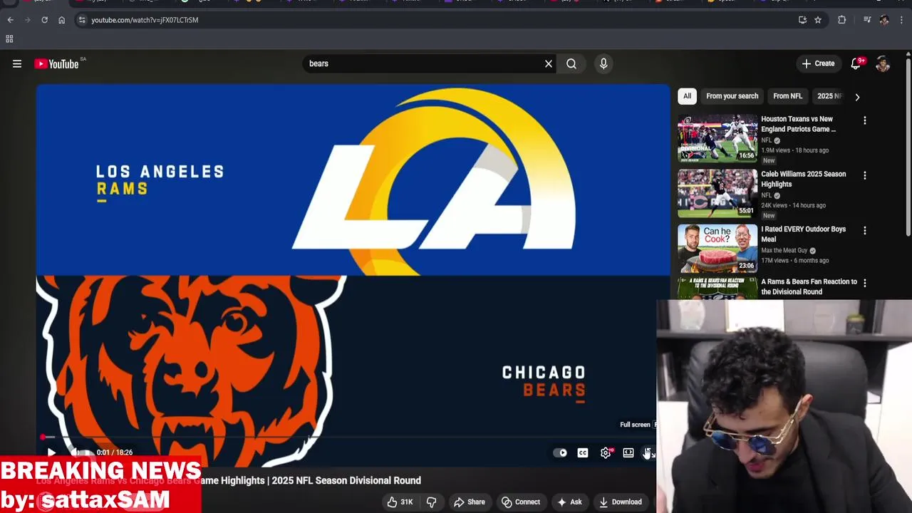Open browser media controls icon

[x=867, y=20]
